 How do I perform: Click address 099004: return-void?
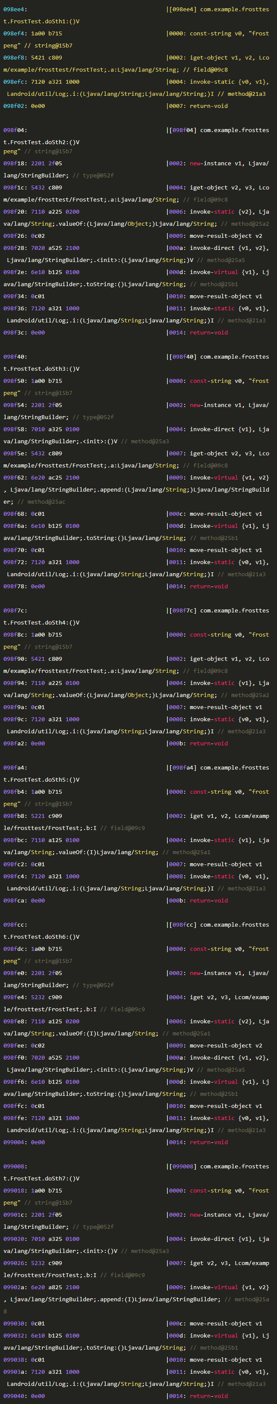15,1142
